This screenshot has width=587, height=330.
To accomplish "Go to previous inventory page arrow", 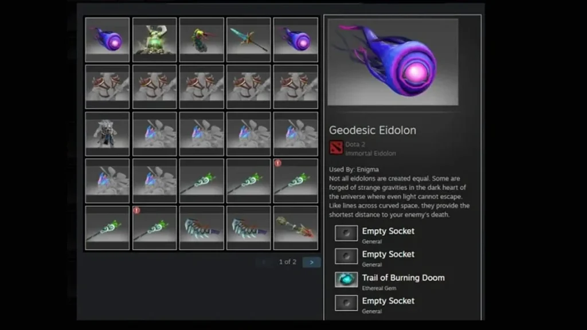I will [264, 262].
